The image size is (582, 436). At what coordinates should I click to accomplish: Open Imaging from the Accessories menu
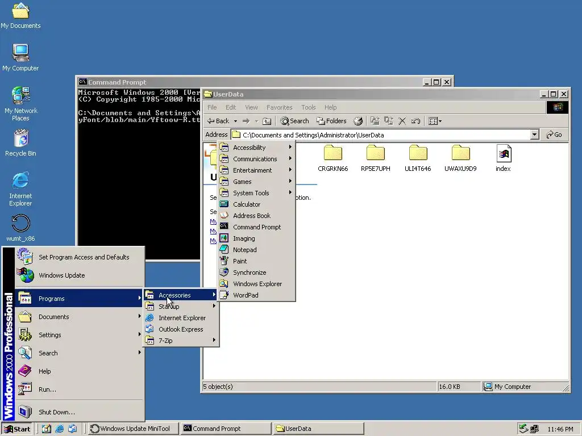coord(256,238)
